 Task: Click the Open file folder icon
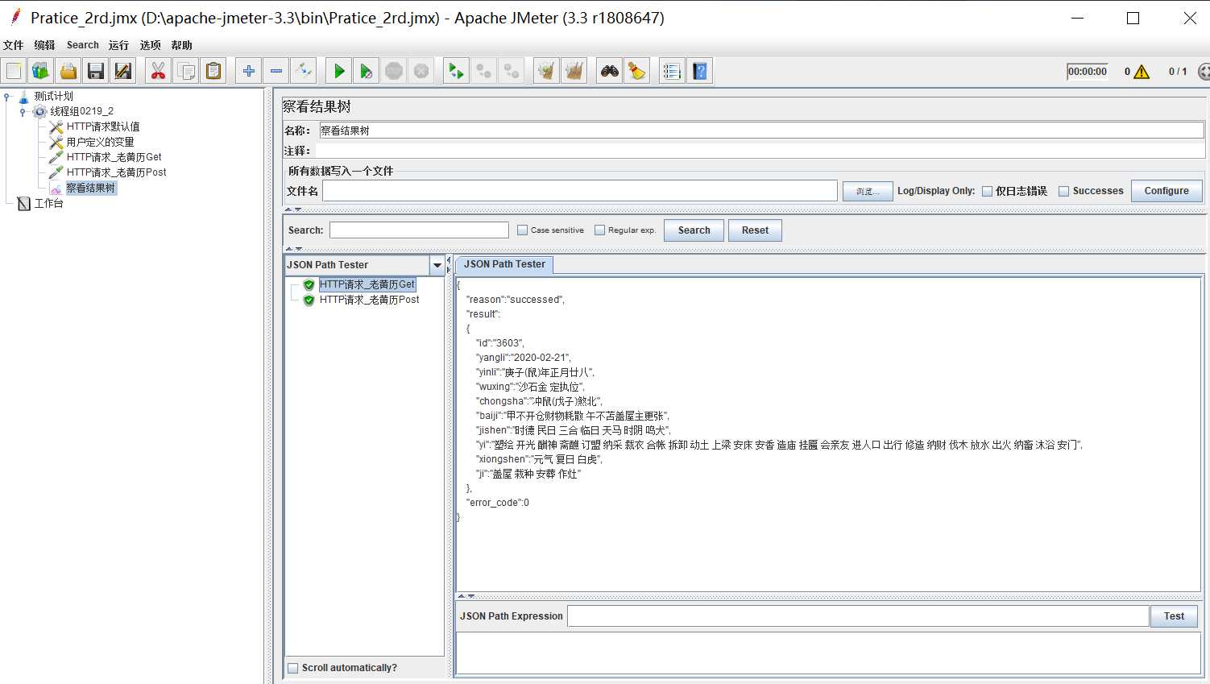[x=68, y=71]
